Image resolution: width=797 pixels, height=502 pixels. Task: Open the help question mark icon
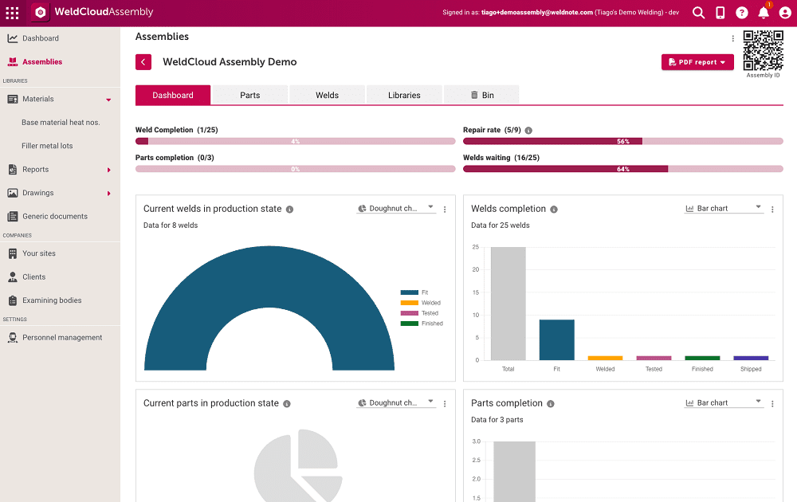741,13
